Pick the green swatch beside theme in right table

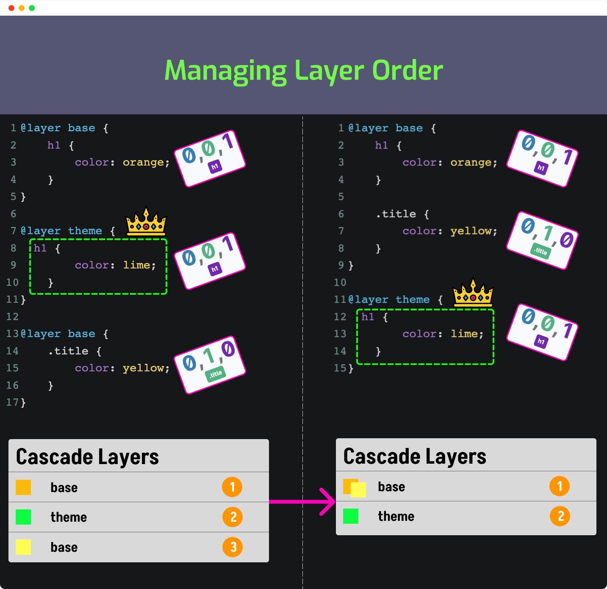click(x=351, y=516)
